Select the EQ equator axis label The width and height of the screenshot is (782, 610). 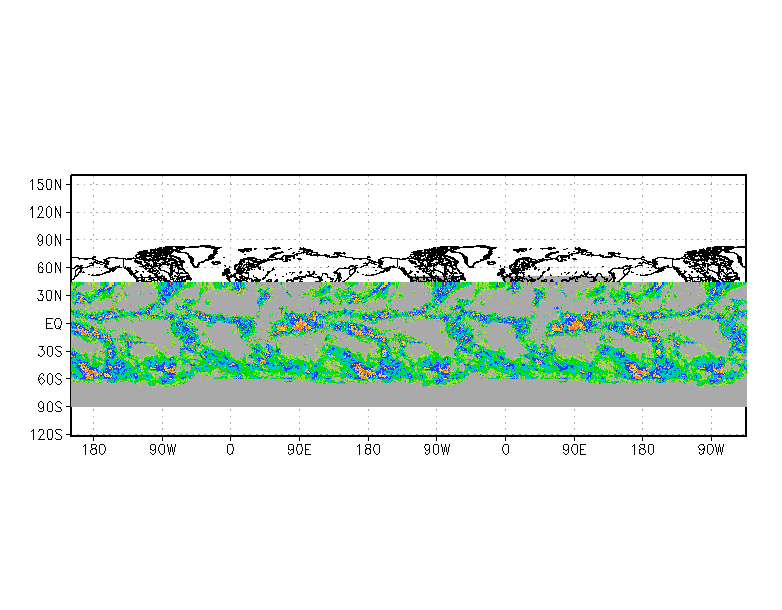coord(53,324)
